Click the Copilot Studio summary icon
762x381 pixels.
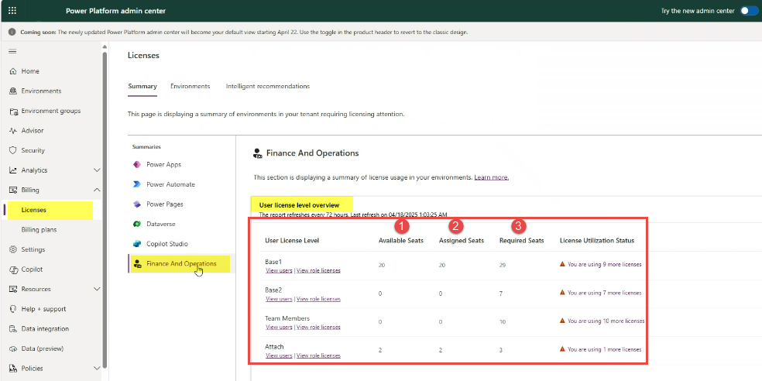[x=137, y=244]
